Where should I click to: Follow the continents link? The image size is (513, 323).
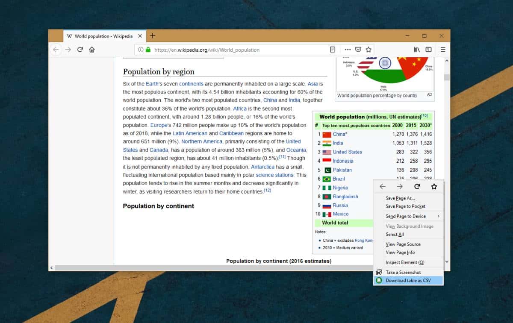click(191, 84)
